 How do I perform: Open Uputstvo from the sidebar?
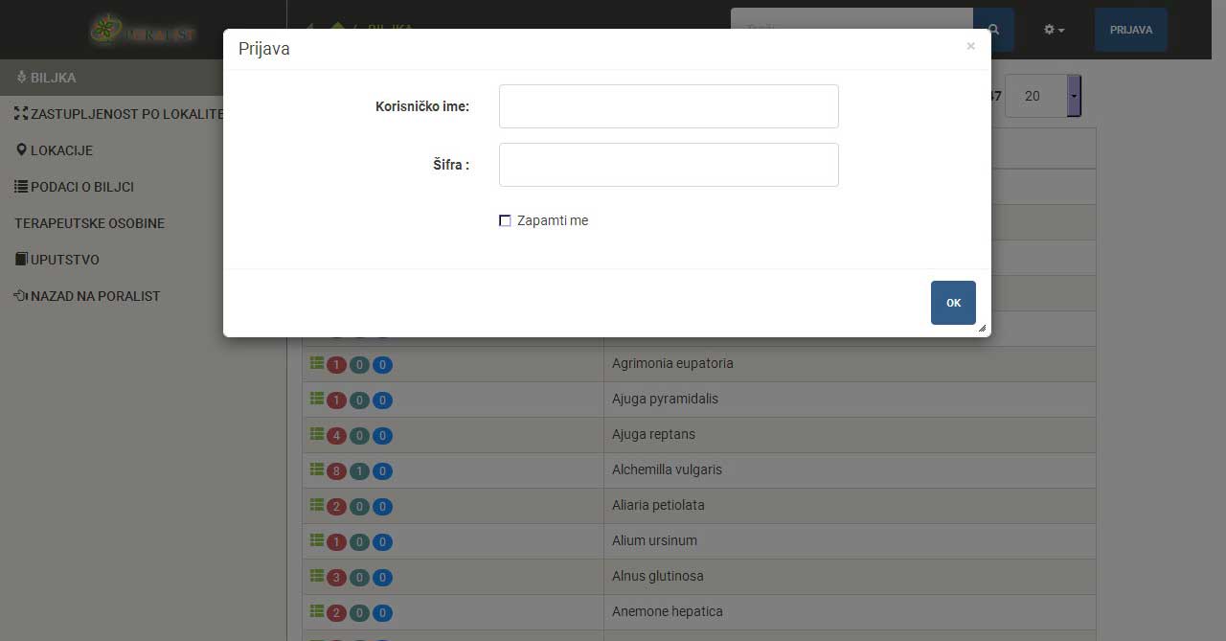coord(64,260)
